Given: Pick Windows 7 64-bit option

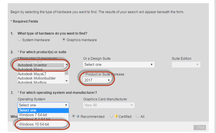Looking at the screenshot, I should click(43, 115).
